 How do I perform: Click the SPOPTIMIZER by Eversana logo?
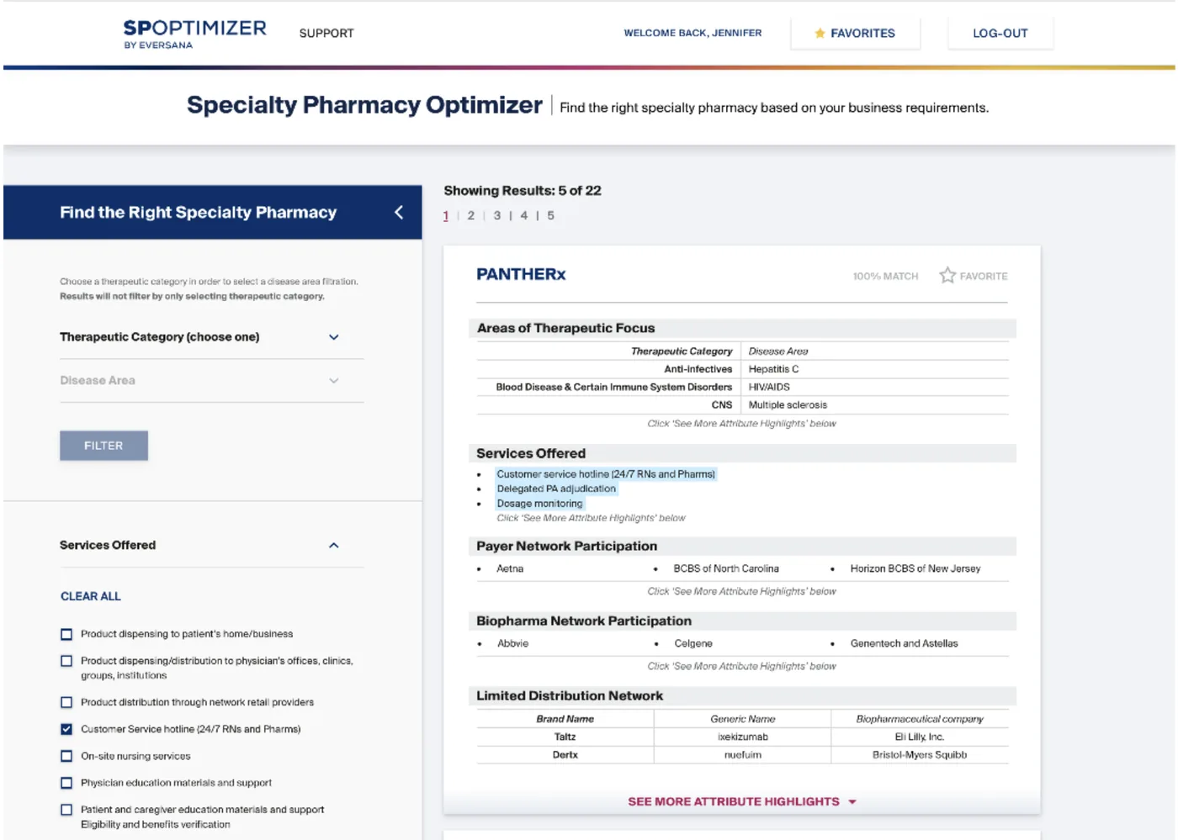tap(194, 34)
